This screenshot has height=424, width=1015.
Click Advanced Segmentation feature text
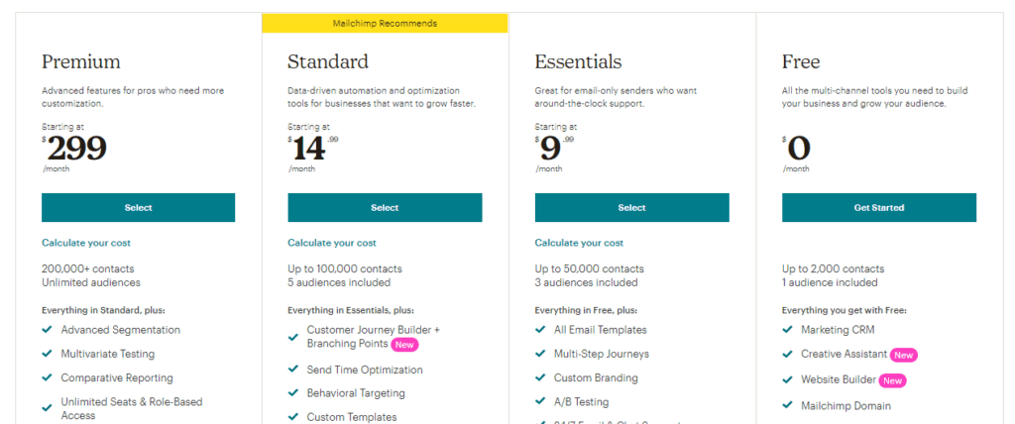120,330
